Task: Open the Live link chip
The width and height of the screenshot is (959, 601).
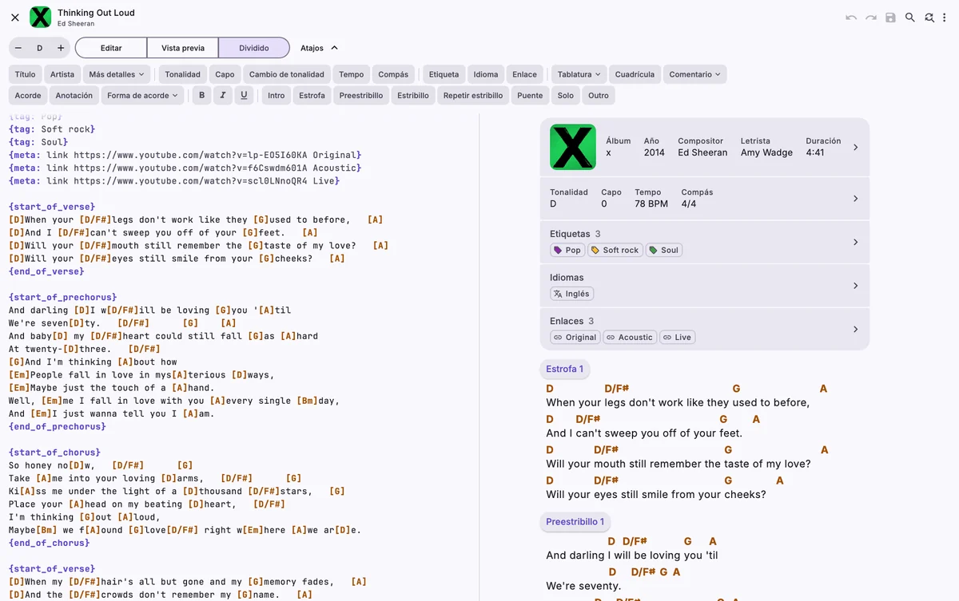Action: (678, 337)
